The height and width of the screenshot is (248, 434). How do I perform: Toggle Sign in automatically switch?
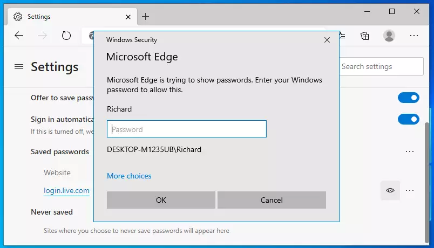(408, 119)
